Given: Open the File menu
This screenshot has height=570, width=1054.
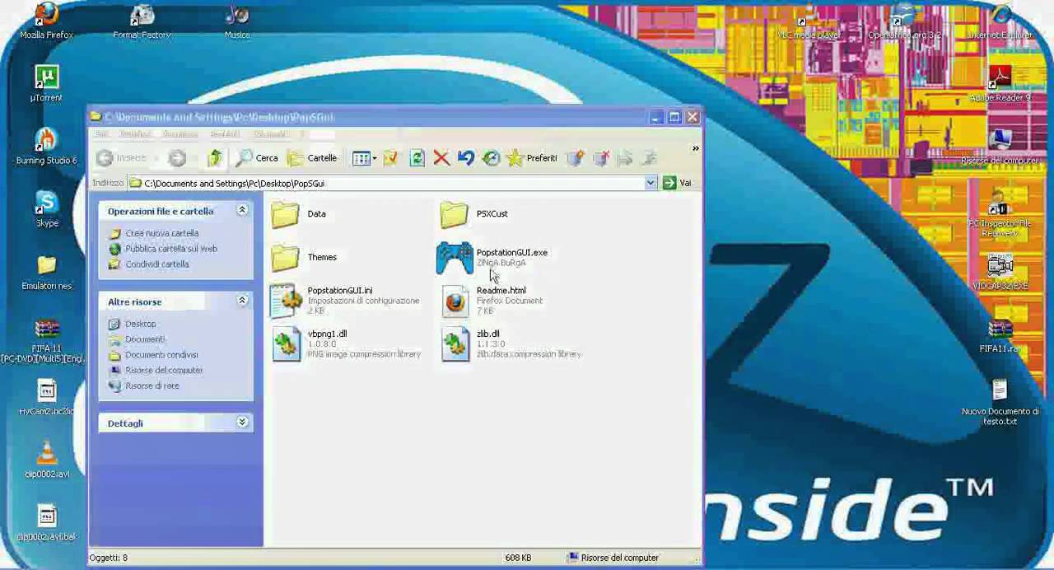Looking at the screenshot, I should pos(101,134).
